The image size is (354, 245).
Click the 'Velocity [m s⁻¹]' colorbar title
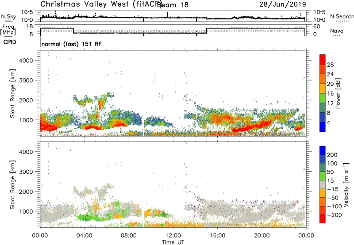pos(346,184)
